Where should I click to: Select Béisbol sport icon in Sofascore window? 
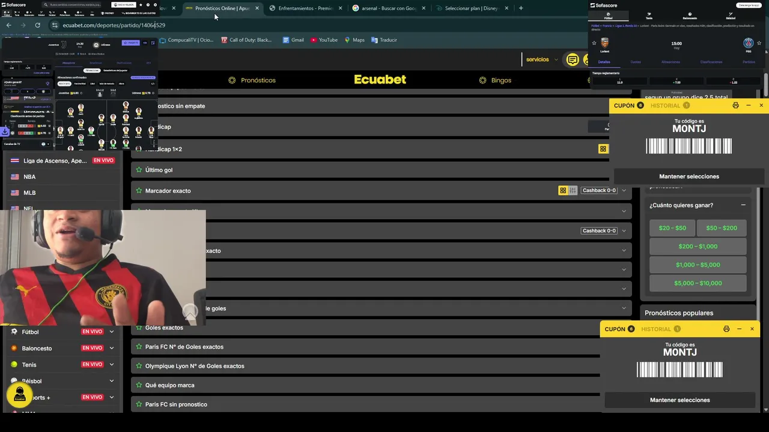731,16
